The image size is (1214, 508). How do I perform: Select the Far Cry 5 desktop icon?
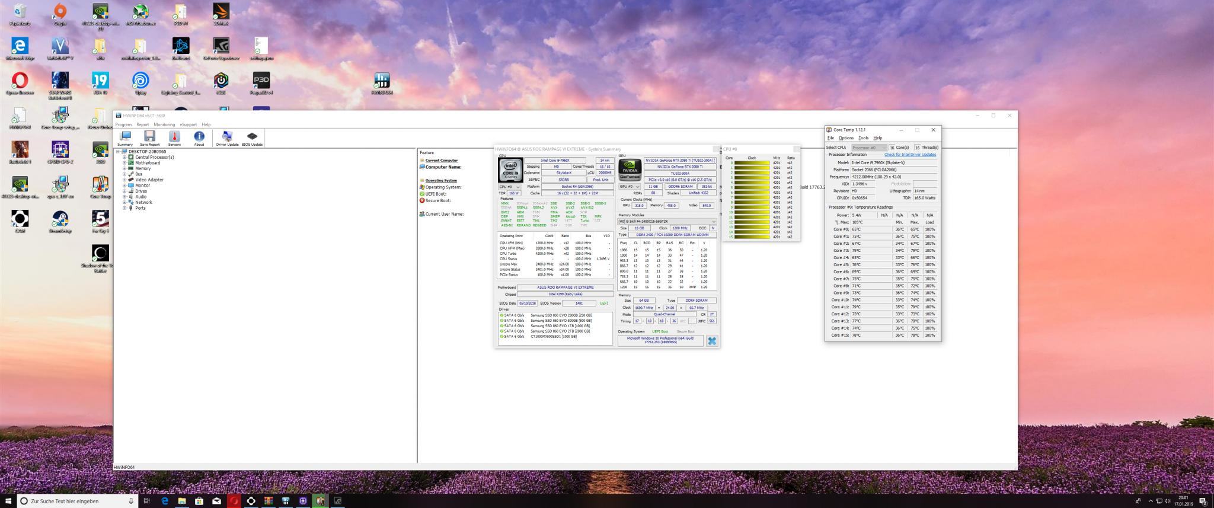100,222
